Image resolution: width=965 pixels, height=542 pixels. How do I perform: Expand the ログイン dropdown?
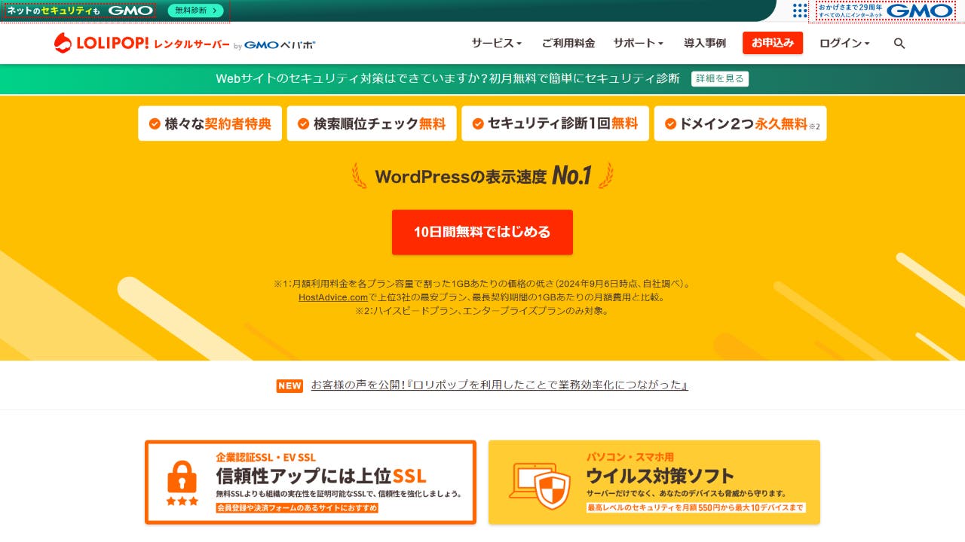click(x=844, y=43)
